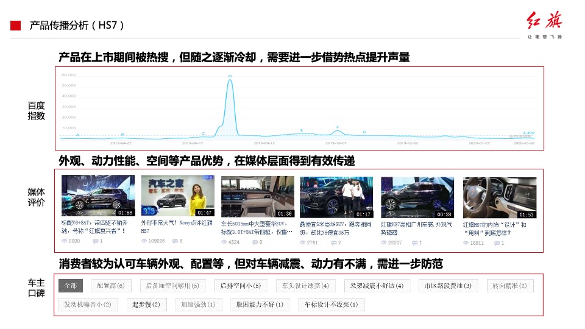
Task: Click the 市区路段费油(3) tag
Action: coord(448,286)
